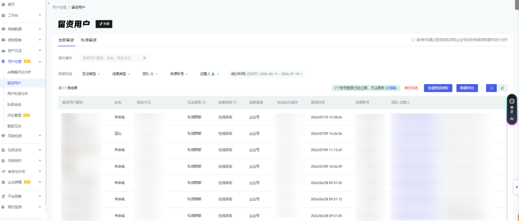Click the 任务派发 sidebar icon

pyautogui.click(x=3, y=150)
